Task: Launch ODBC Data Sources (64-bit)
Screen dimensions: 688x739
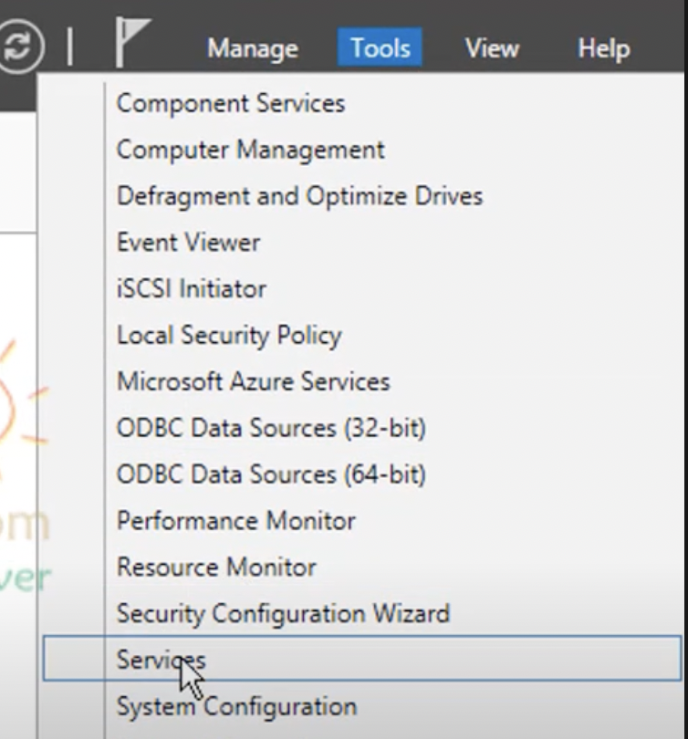Action: coord(270,474)
